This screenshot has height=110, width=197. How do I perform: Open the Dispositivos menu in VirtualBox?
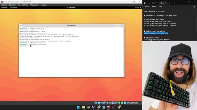click(x=35, y=5)
